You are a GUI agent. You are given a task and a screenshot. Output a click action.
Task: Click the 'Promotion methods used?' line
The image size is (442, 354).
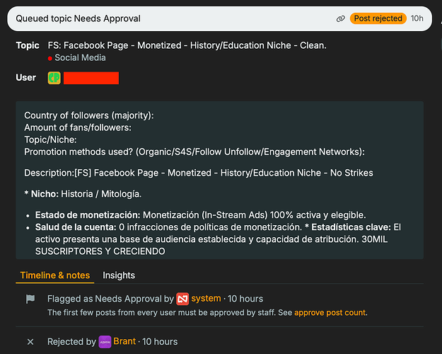coord(194,152)
